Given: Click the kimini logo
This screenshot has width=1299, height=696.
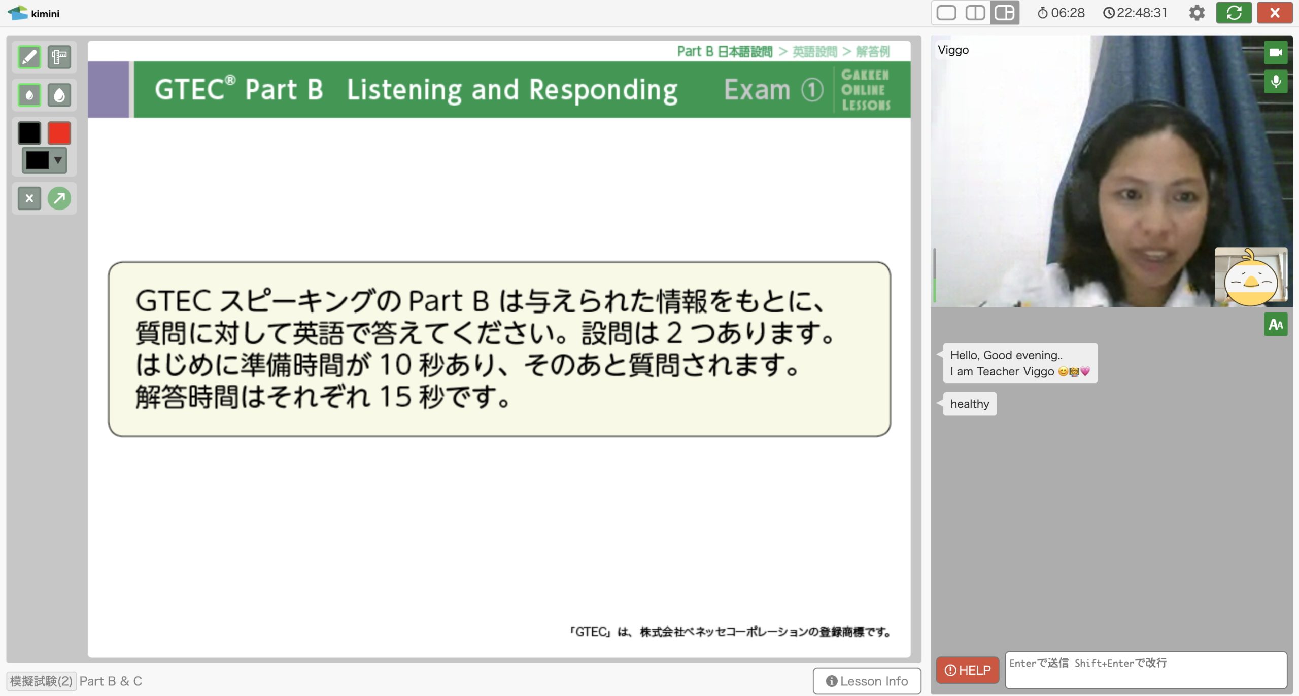Looking at the screenshot, I should [x=33, y=13].
